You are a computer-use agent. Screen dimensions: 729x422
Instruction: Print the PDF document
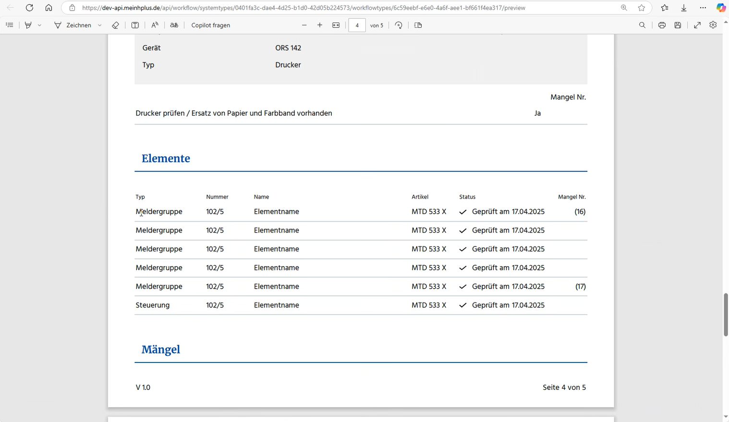tap(662, 25)
